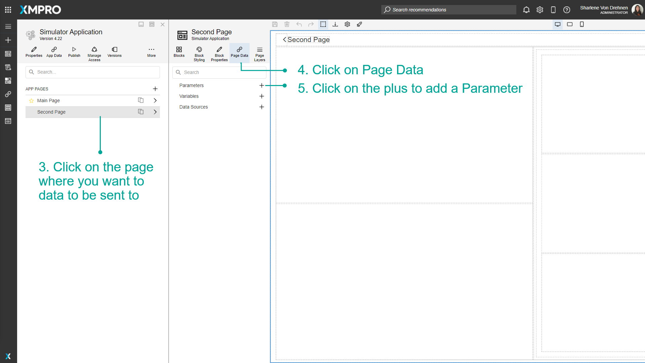The width and height of the screenshot is (645, 363).
Task: Click the App Data icon
Action: (x=54, y=52)
